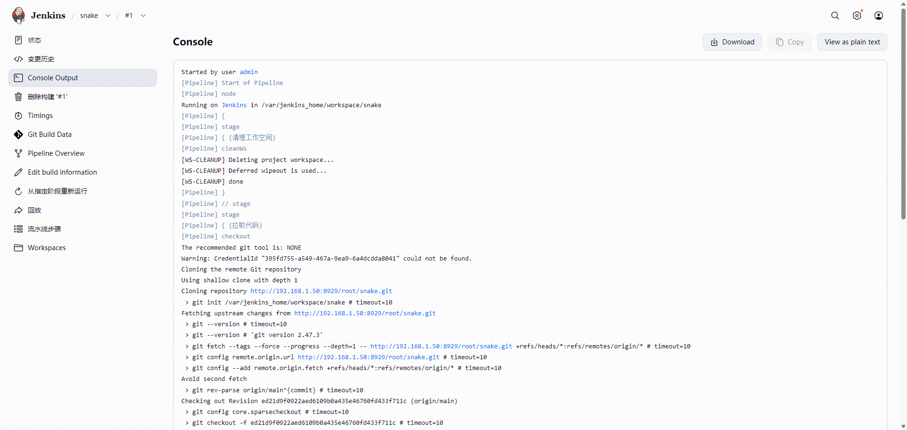Click the scrollbar up arrow
Image resolution: width=907 pixels, height=430 pixels.
903,3
